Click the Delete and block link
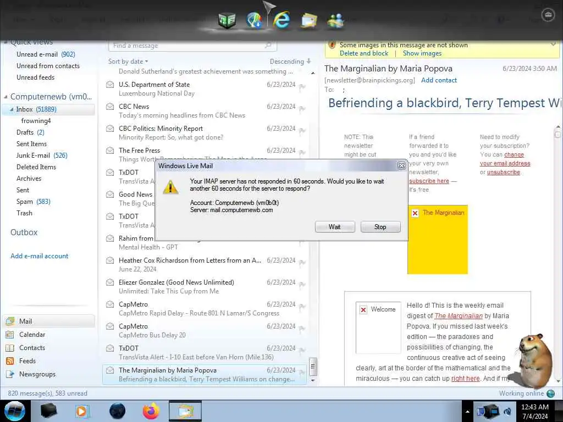This screenshot has width=563, height=422. coord(364,53)
